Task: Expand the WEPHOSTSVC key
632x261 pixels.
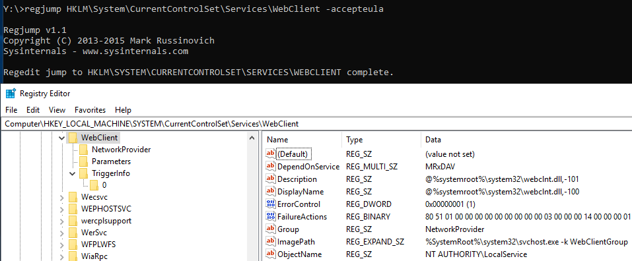Action: click(x=61, y=209)
